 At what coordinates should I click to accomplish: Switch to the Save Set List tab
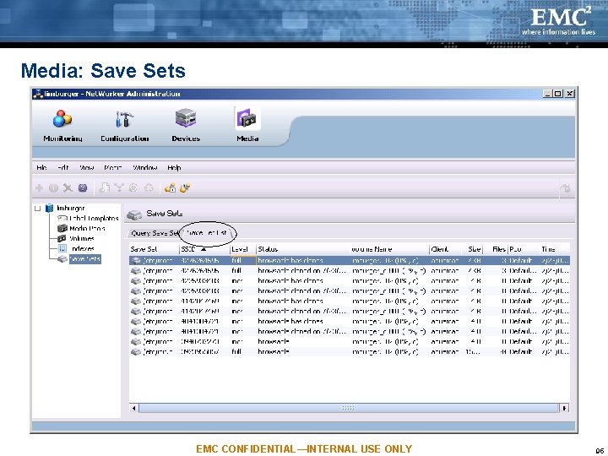[x=207, y=233]
